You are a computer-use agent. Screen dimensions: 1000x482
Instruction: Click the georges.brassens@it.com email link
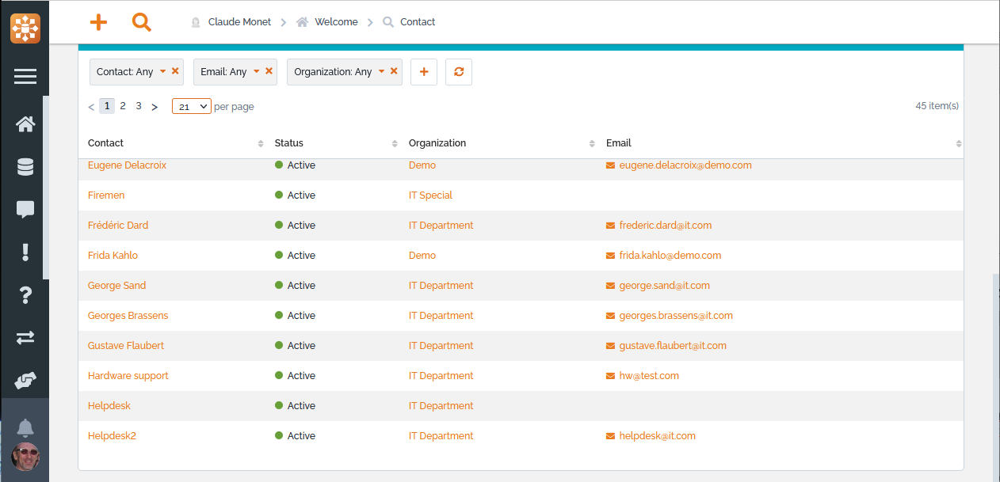tap(675, 316)
